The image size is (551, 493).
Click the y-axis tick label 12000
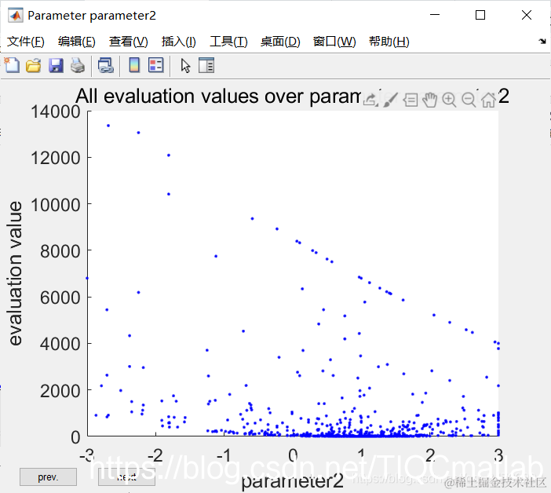56,158
